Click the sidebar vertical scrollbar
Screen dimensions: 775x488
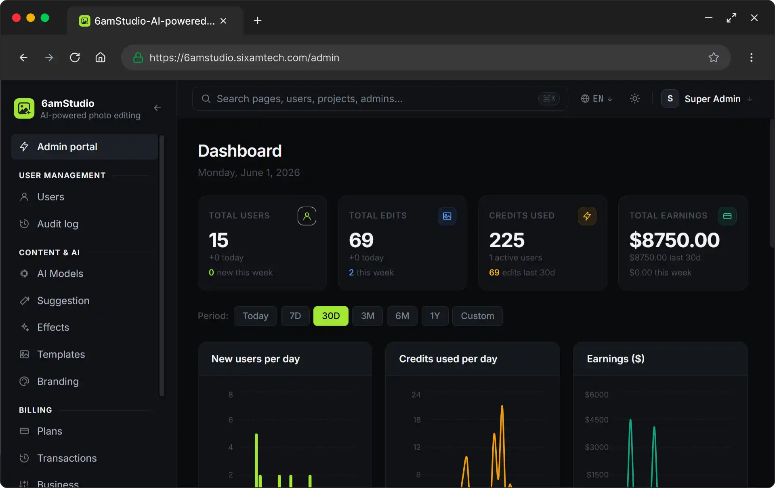click(162, 265)
